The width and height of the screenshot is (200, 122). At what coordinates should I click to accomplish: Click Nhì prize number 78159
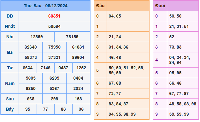(72, 37)
